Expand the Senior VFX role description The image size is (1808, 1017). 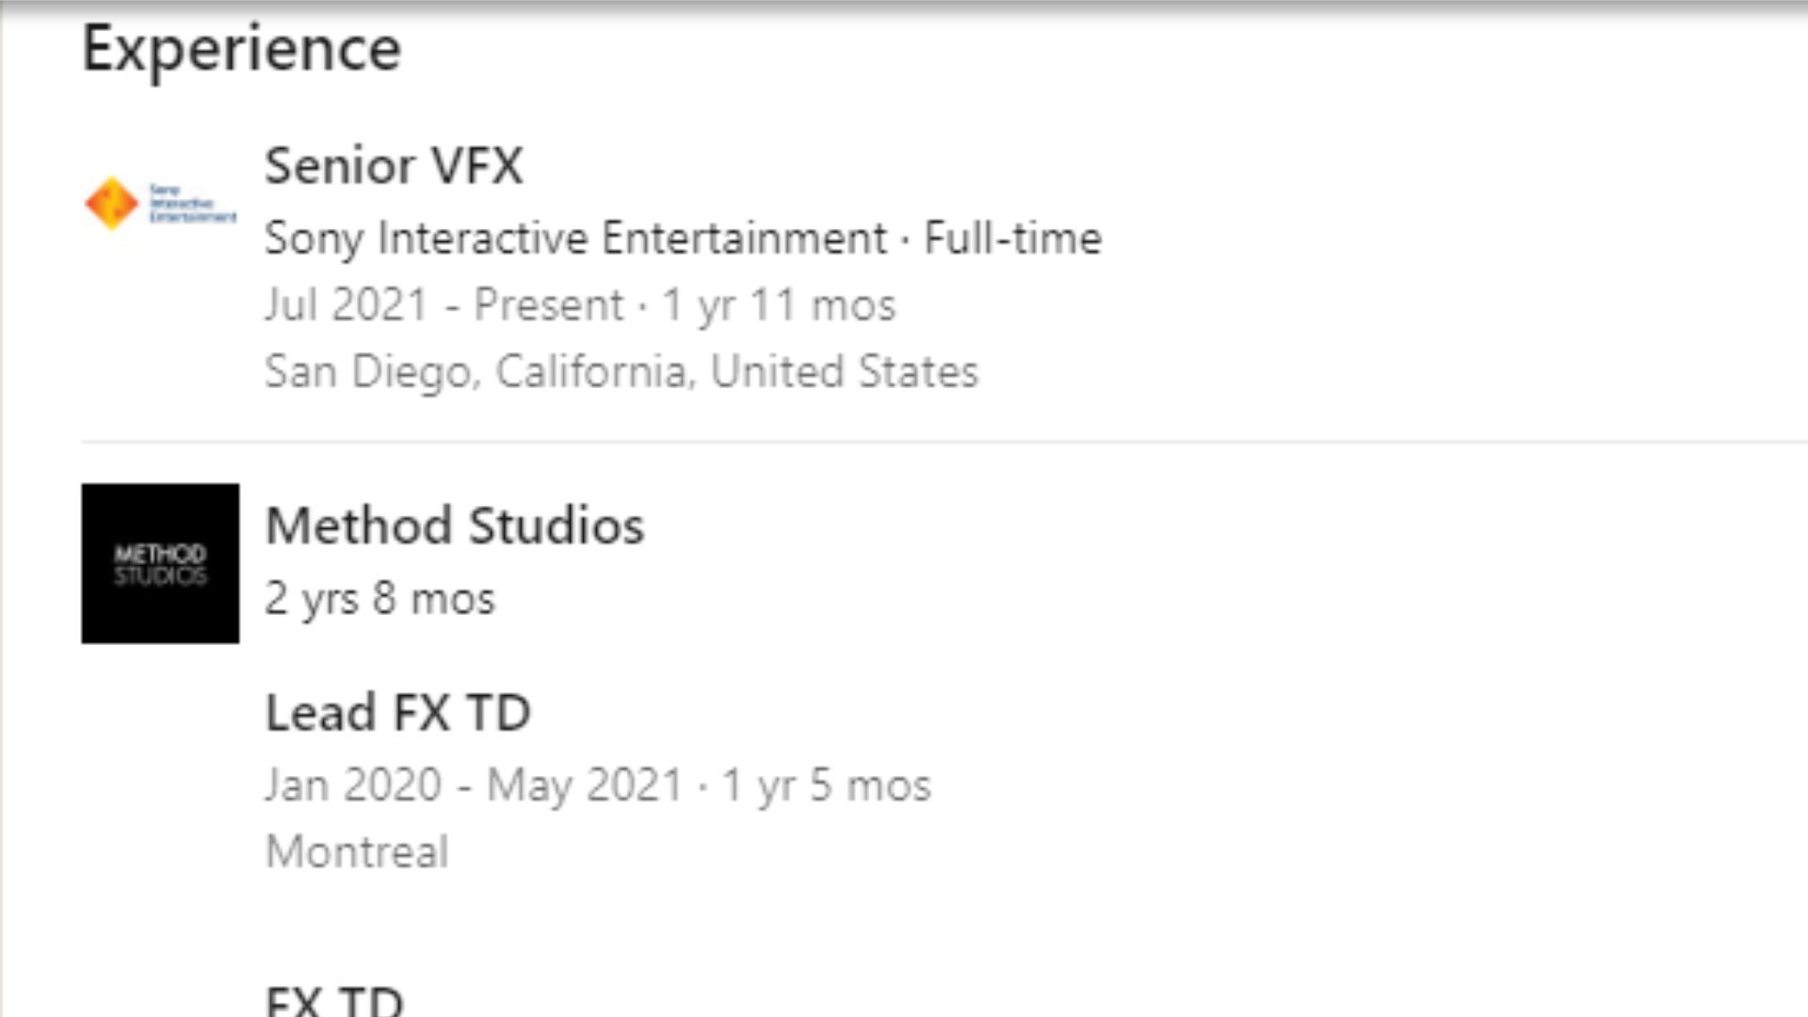393,164
